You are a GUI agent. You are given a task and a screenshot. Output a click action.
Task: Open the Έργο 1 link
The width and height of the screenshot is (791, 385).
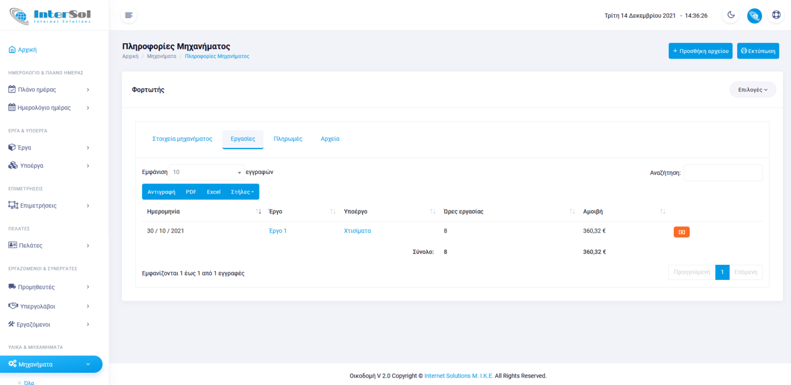[278, 231]
